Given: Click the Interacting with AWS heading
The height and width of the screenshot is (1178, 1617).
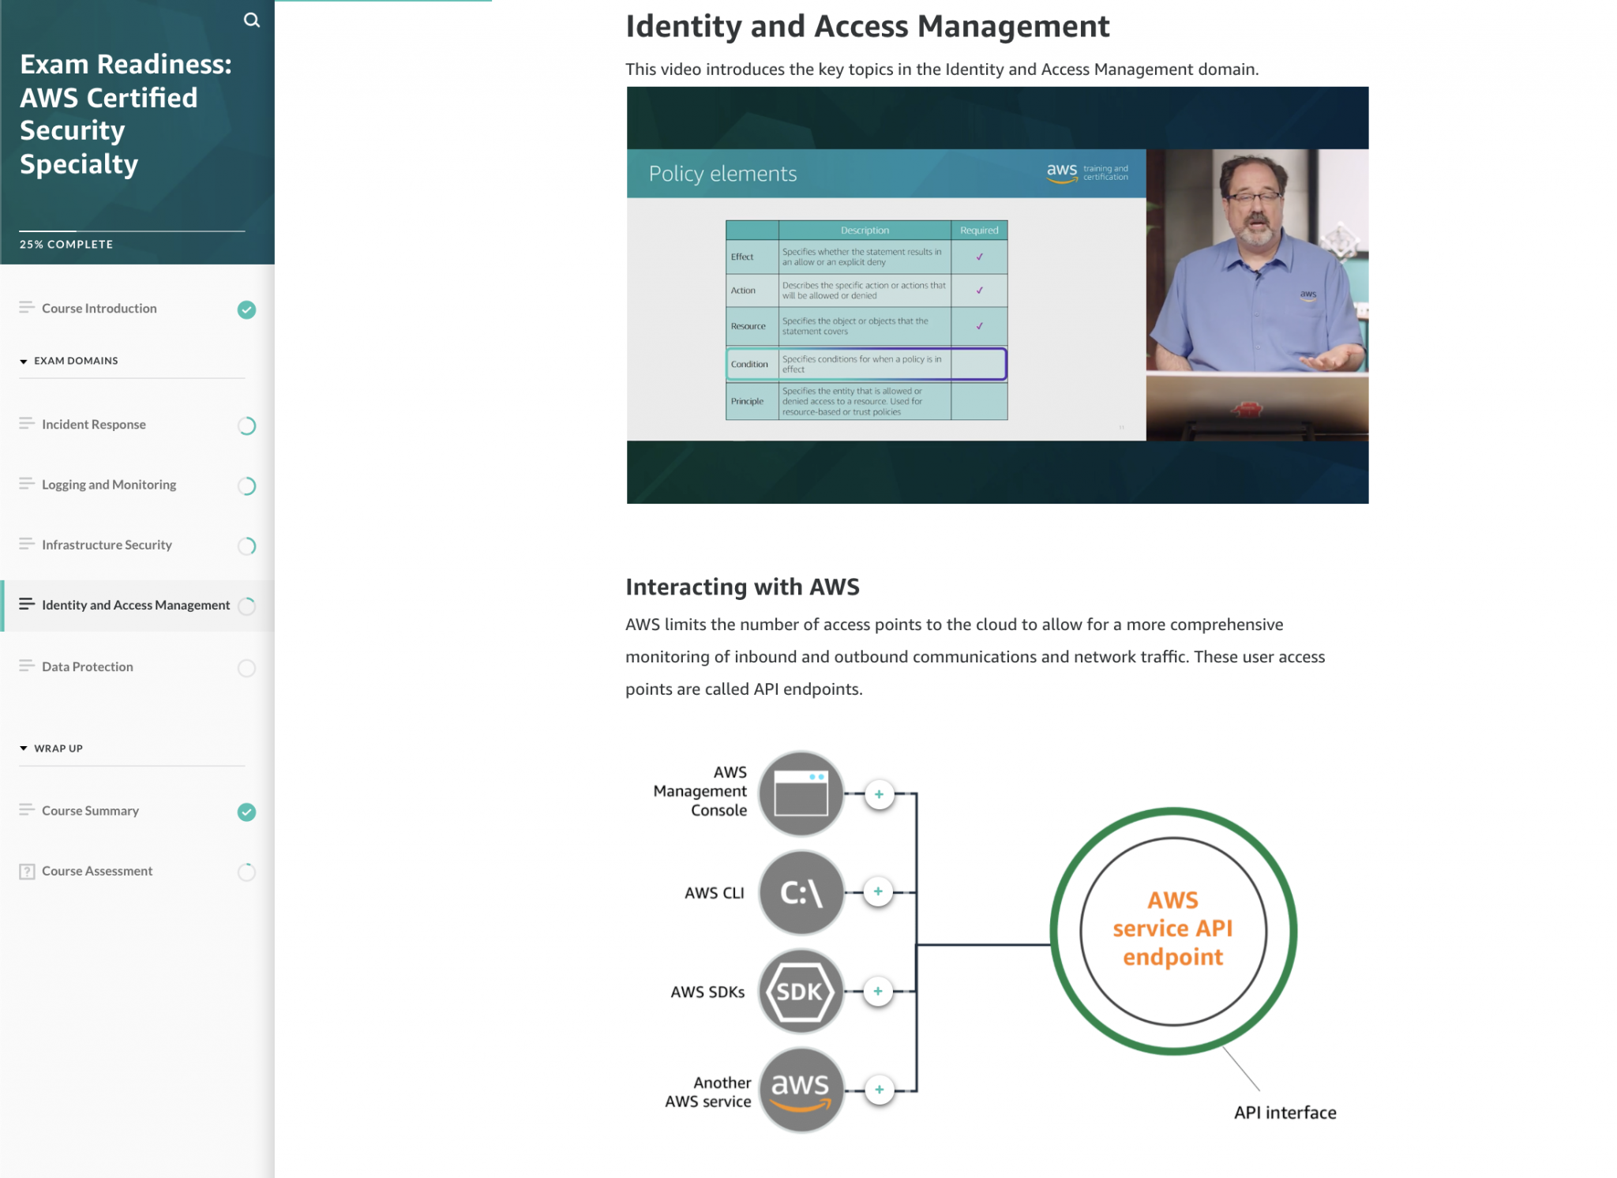Looking at the screenshot, I should point(742,587).
